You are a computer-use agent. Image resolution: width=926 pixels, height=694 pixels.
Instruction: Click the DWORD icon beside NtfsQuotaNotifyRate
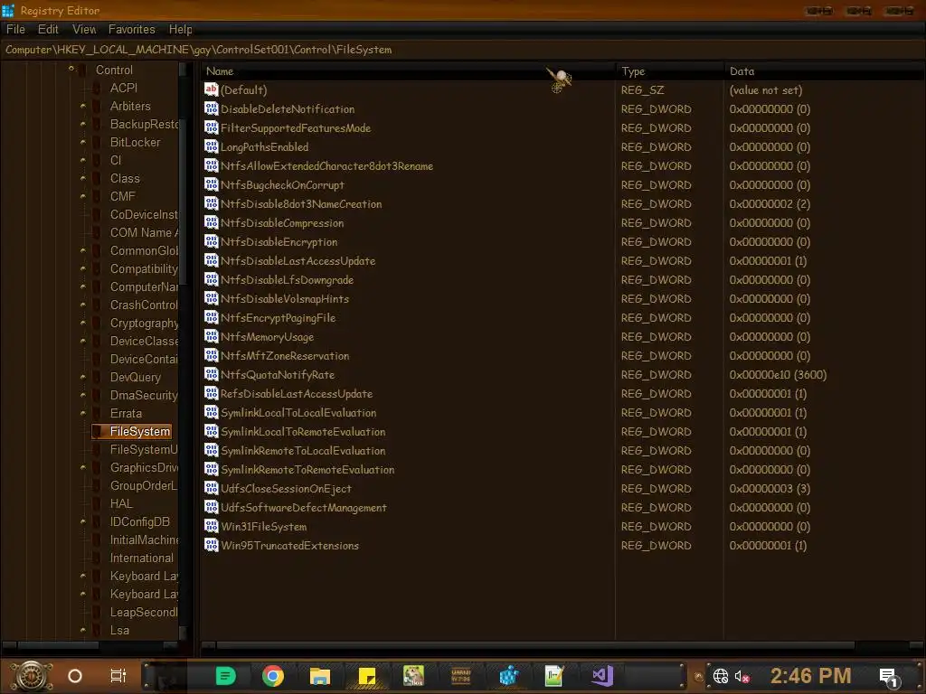pyautogui.click(x=212, y=374)
